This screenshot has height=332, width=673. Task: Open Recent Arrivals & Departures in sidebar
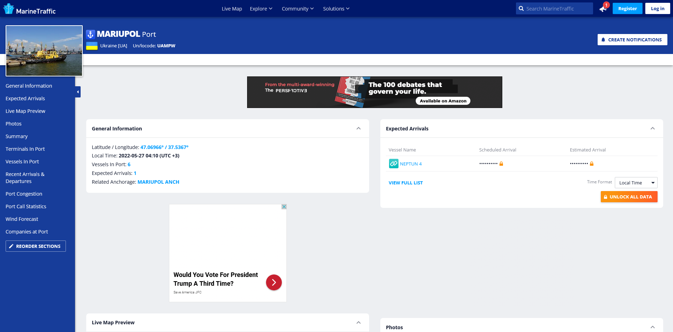pyautogui.click(x=25, y=178)
